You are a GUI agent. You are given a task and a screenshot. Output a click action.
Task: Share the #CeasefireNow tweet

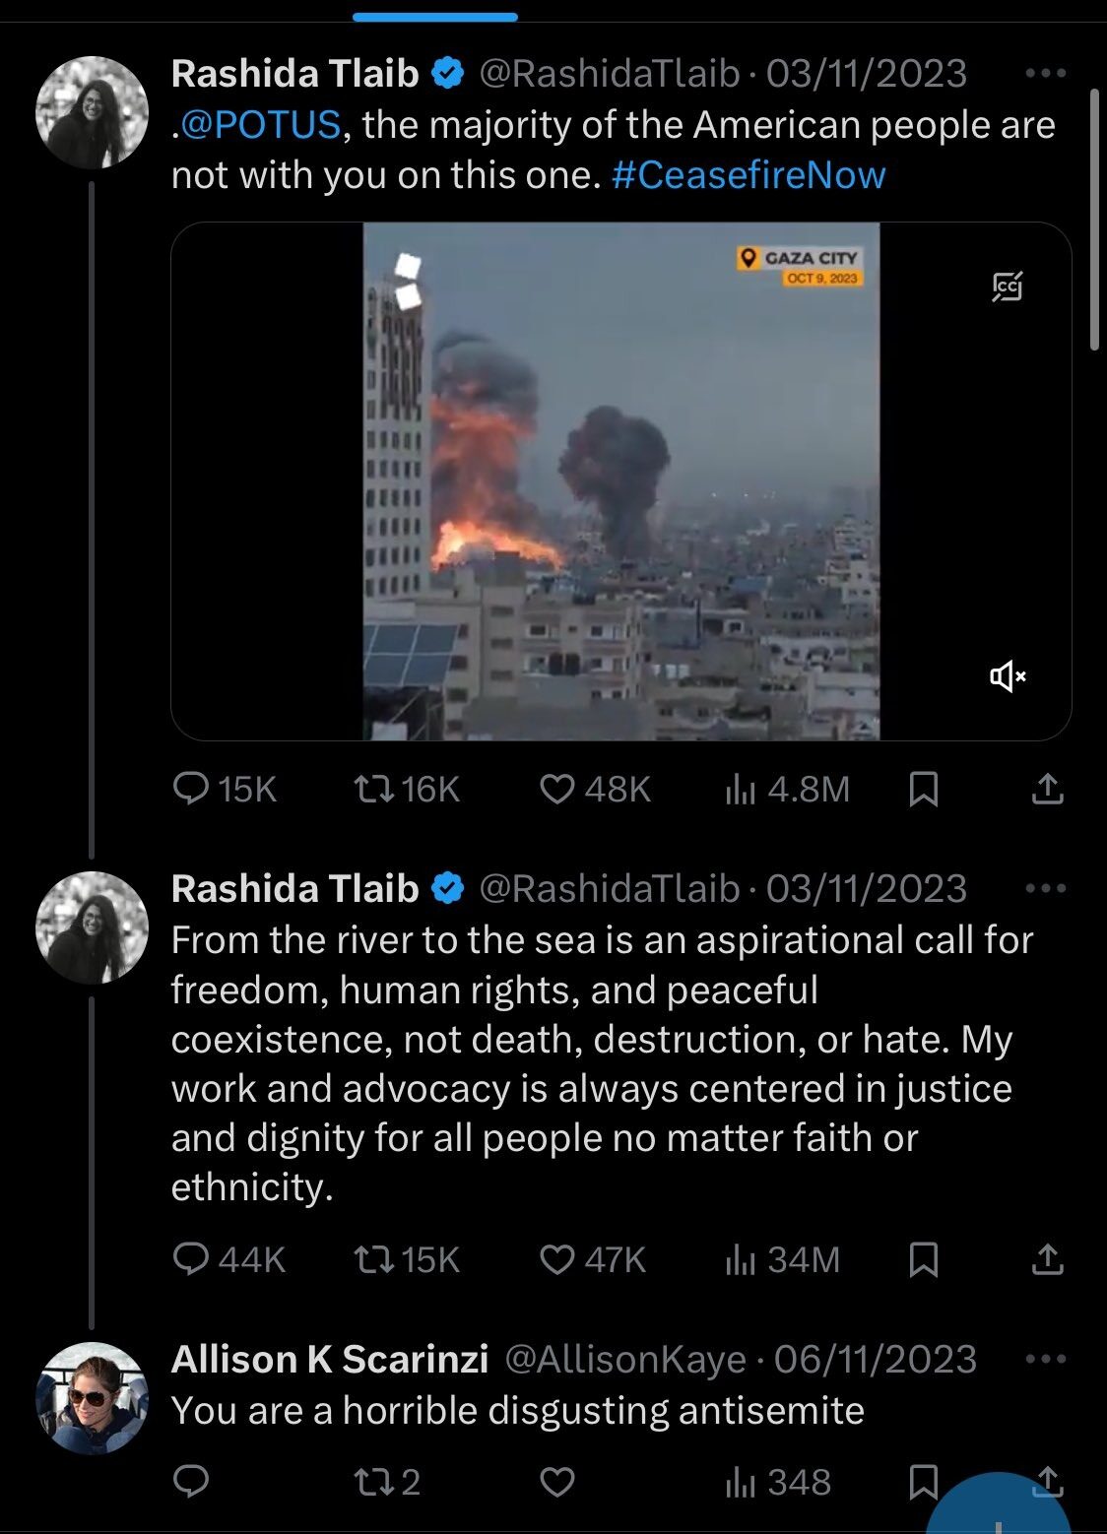[1047, 789]
